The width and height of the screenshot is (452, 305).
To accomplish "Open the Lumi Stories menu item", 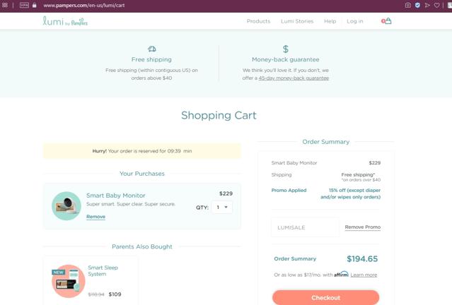I will (x=297, y=21).
